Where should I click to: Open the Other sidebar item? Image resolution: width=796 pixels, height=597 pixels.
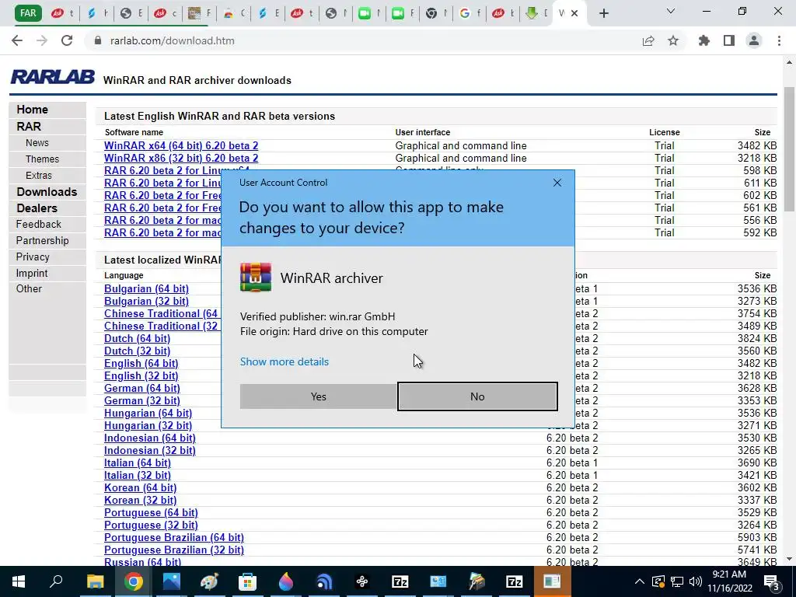coord(29,288)
